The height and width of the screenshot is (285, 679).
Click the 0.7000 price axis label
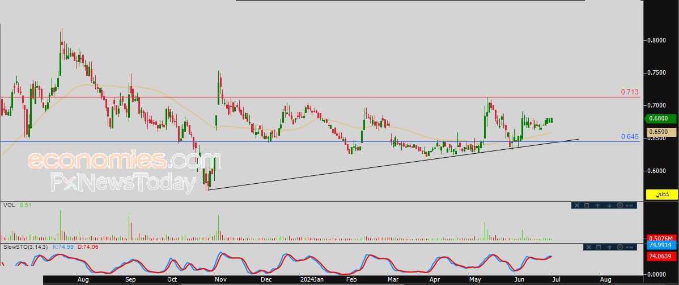pyautogui.click(x=656, y=105)
